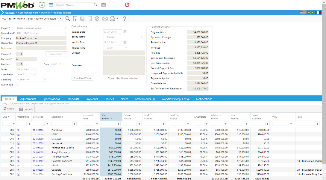The width and height of the screenshot is (326, 180).
Task: Click the help question mark icon
Action: 125,19
